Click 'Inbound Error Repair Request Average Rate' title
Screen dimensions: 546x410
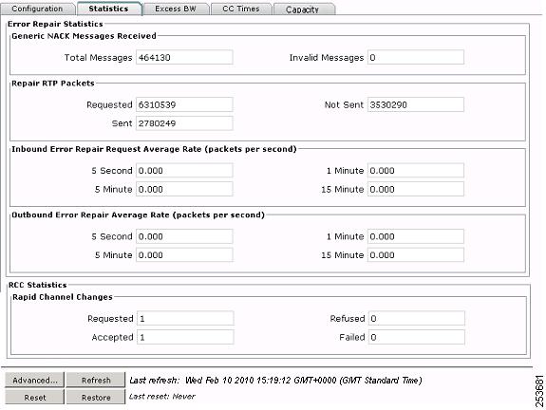click(154, 149)
